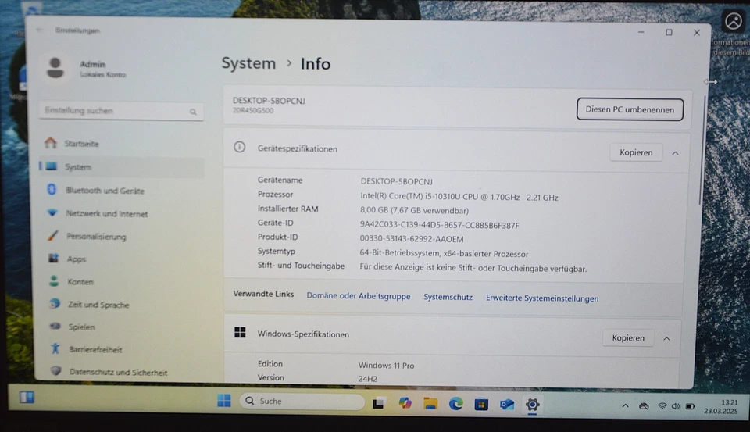Open Bluetooth und Geräte settings
750x432 pixels.
pos(104,191)
